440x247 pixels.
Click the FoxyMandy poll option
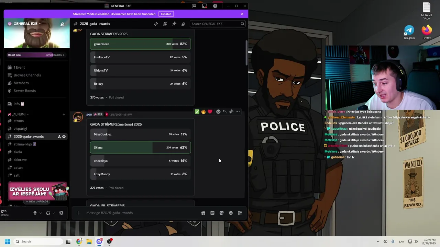[x=140, y=174]
